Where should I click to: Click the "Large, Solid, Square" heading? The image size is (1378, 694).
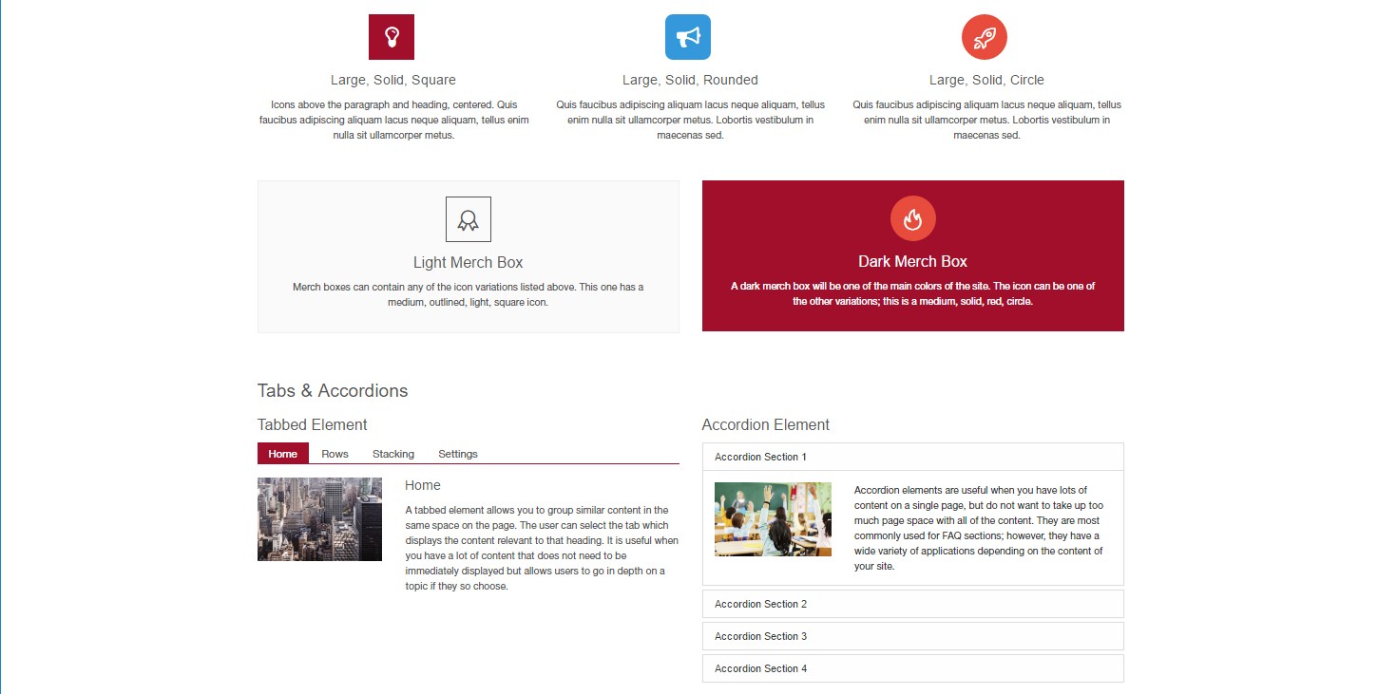click(392, 80)
